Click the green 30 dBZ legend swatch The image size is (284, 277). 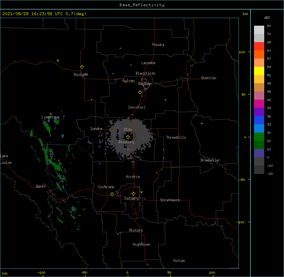tap(259, 137)
